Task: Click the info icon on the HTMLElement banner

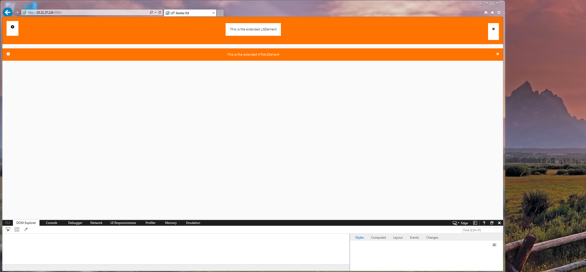Action: [x=8, y=54]
